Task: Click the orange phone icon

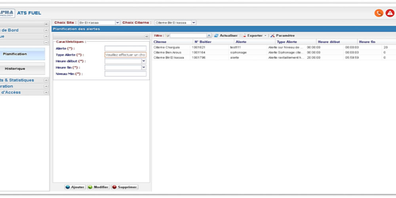Action: coord(379,13)
